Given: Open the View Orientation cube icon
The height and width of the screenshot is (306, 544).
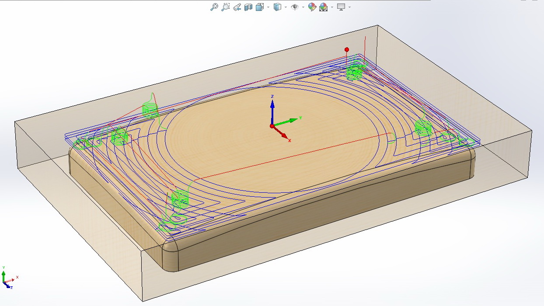Looking at the screenshot, I should click(260, 7).
